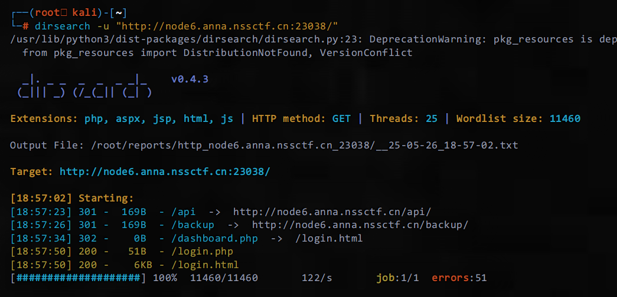Click the scan progress bar
Viewport: 617px width, 297px height.
(x=79, y=278)
